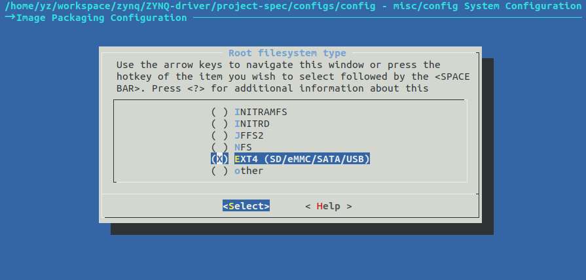Mark the empty radio parentheses beside JFFS2
The height and width of the screenshot is (280, 586).
(x=219, y=135)
